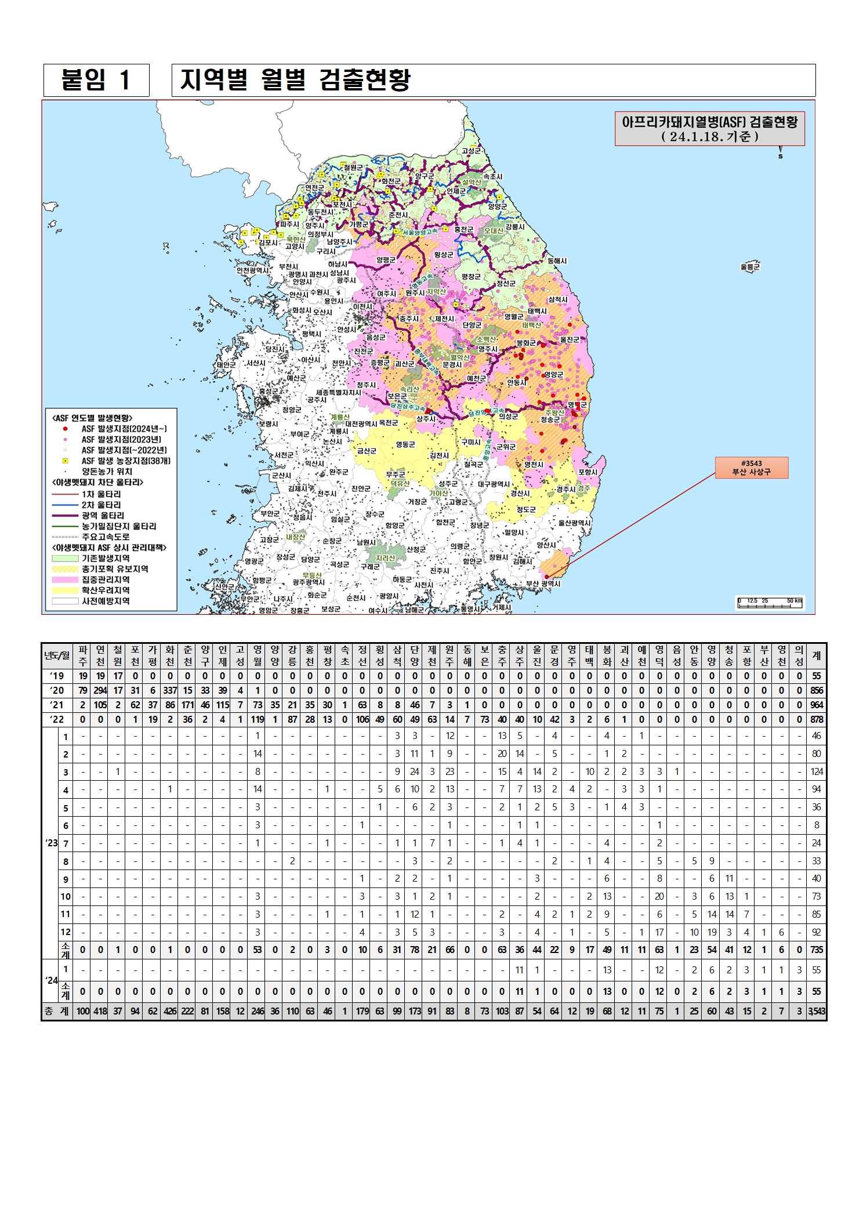Image resolution: width=863 pixels, height=1221 pixels.
Task: Click the pink 집중관리지역 color swatch
Action: click(65, 579)
